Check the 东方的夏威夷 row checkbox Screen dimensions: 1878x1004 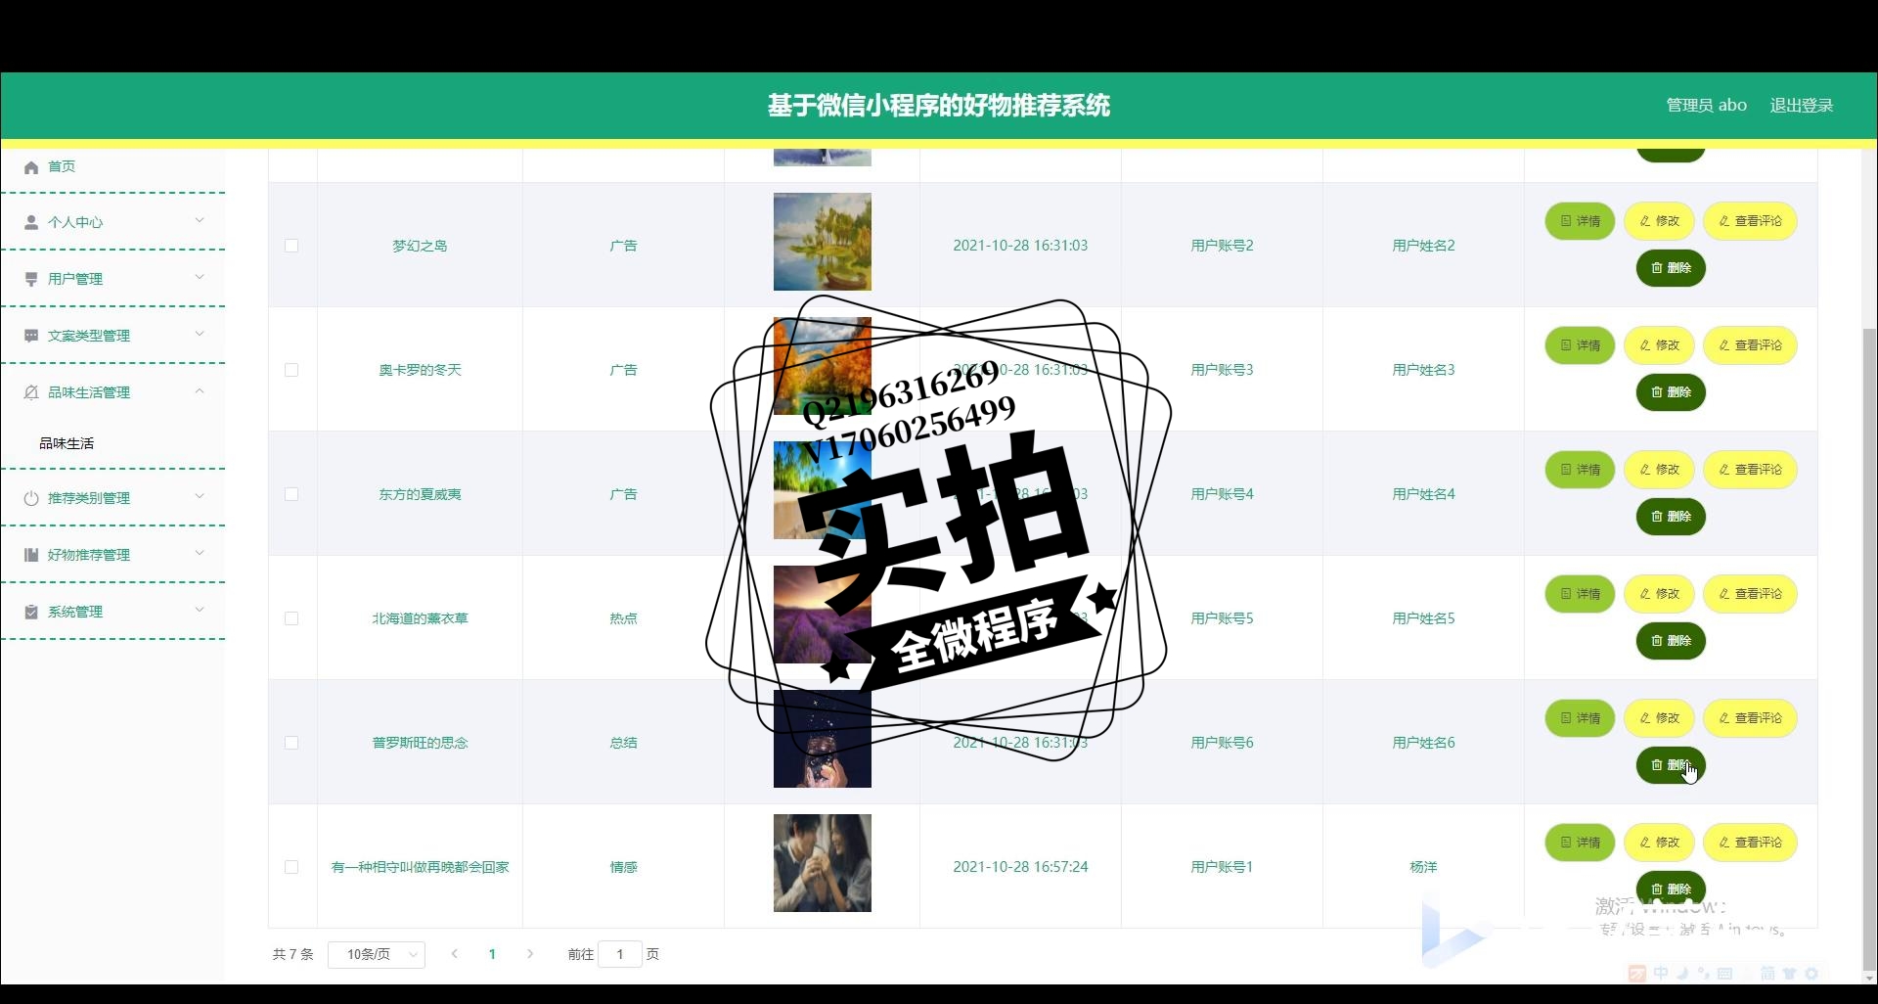(x=291, y=494)
